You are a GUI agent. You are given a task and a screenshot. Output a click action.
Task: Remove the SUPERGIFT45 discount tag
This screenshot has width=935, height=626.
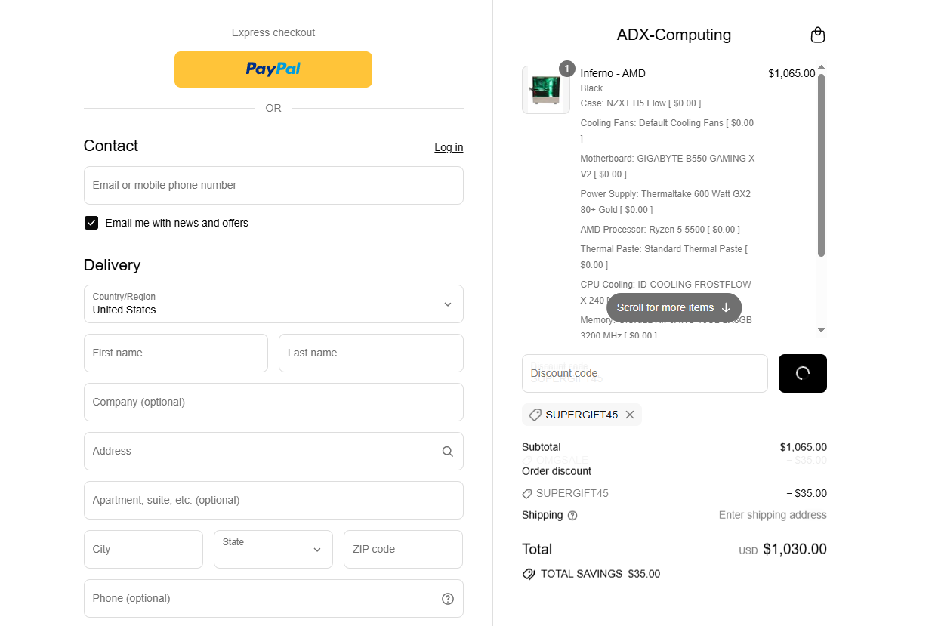pos(630,415)
